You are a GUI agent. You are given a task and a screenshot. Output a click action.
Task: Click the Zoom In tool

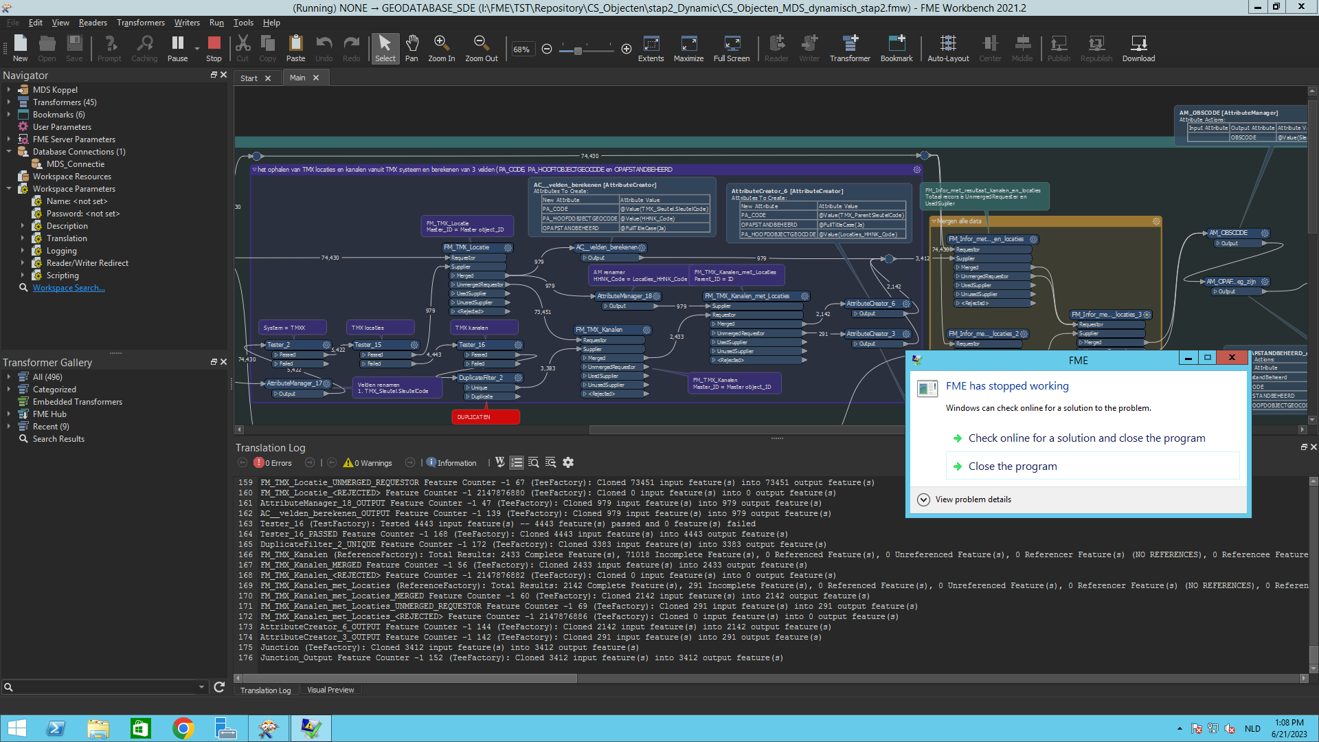(x=441, y=48)
